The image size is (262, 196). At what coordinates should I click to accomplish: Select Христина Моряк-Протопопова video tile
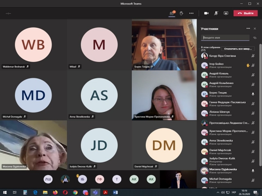[164, 96]
